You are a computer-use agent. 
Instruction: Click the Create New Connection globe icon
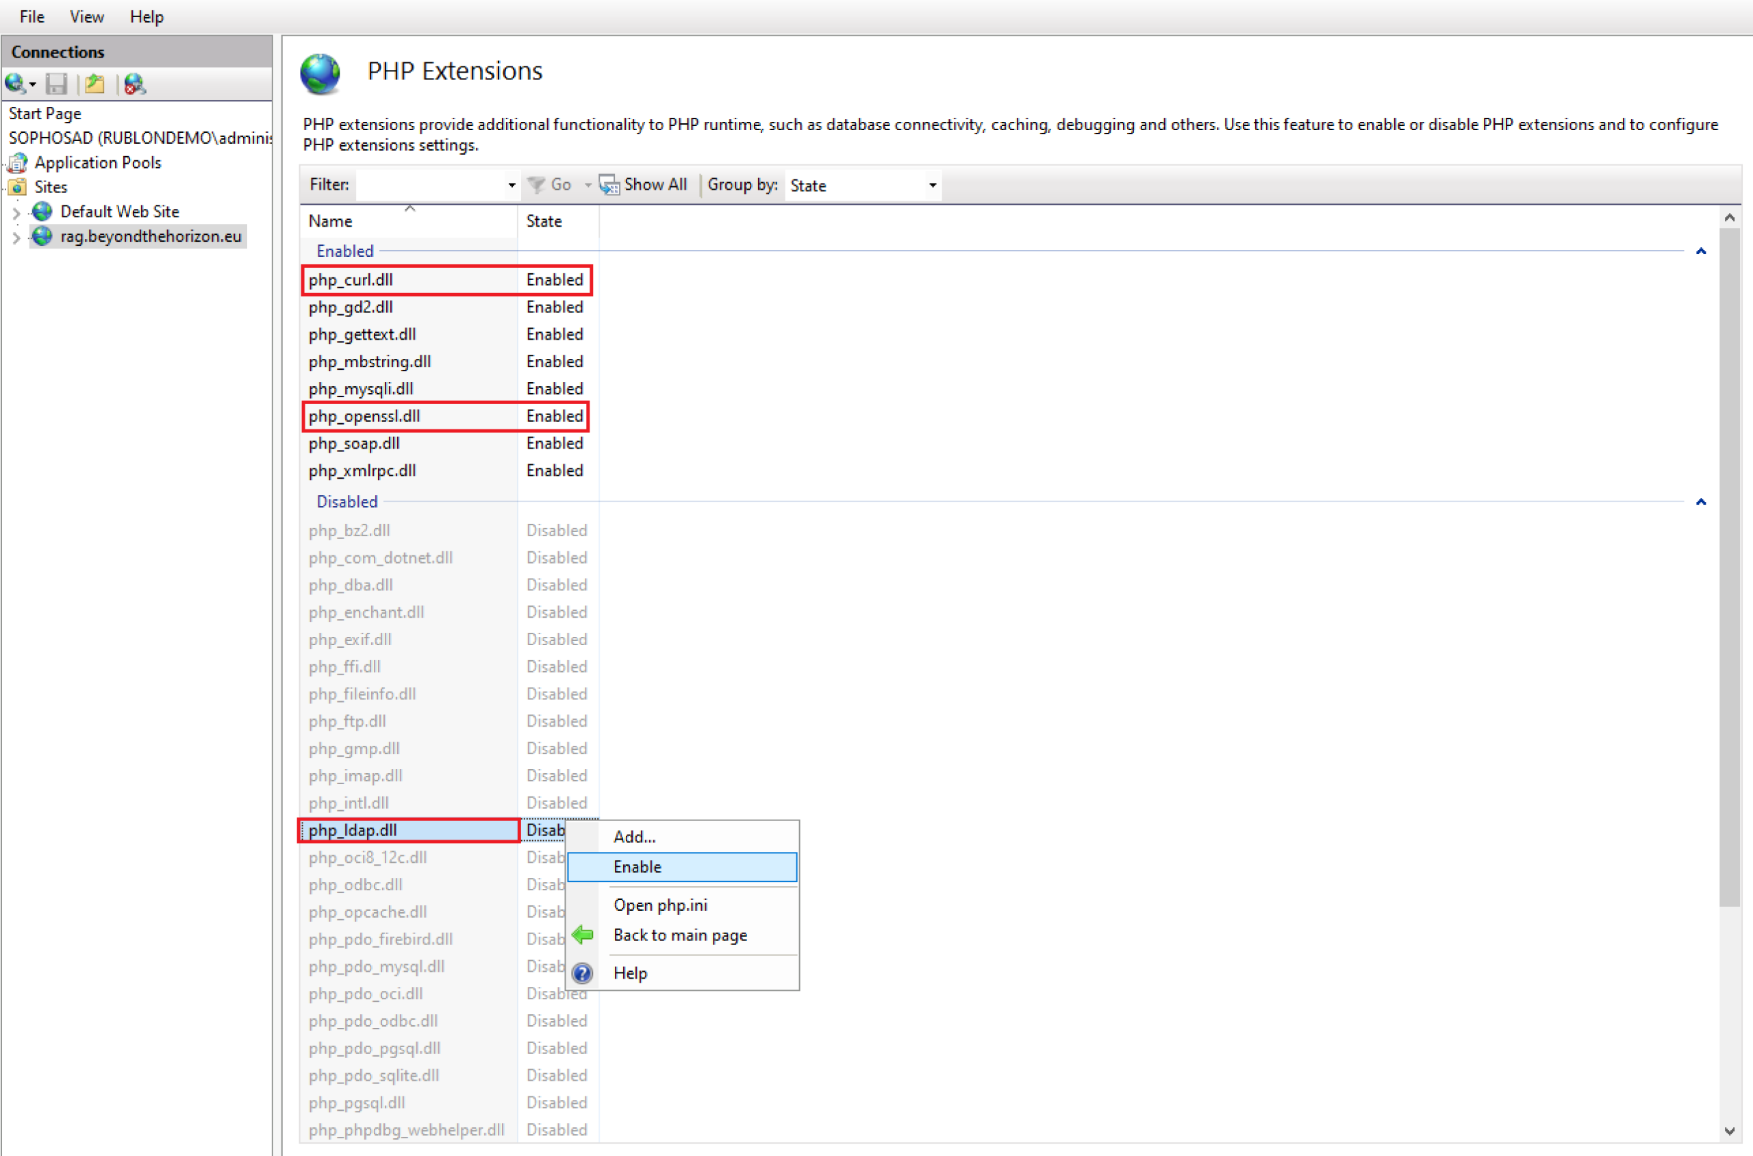15,84
